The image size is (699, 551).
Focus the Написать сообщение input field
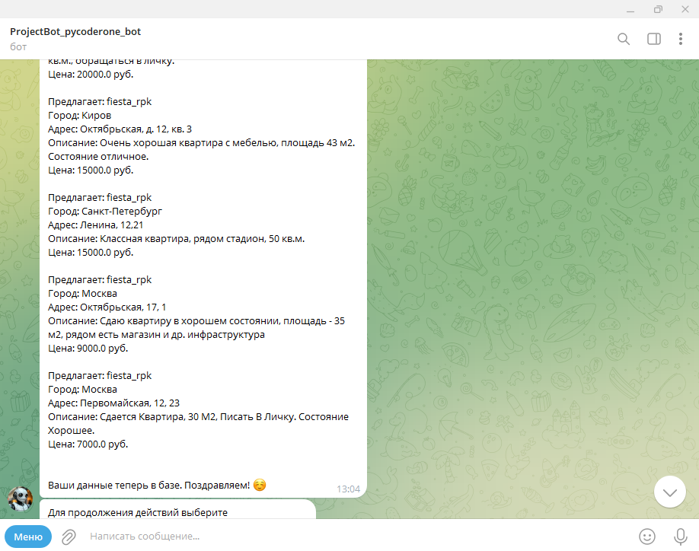pos(356,537)
